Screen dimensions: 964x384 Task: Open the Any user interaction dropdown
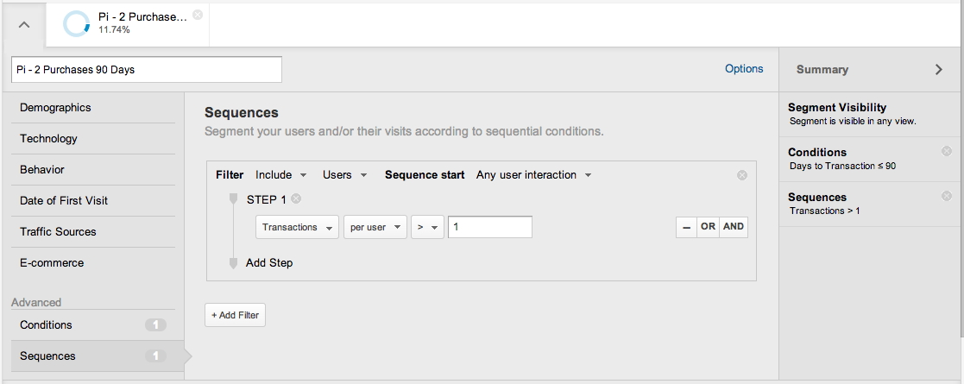(x=533, y=175)
